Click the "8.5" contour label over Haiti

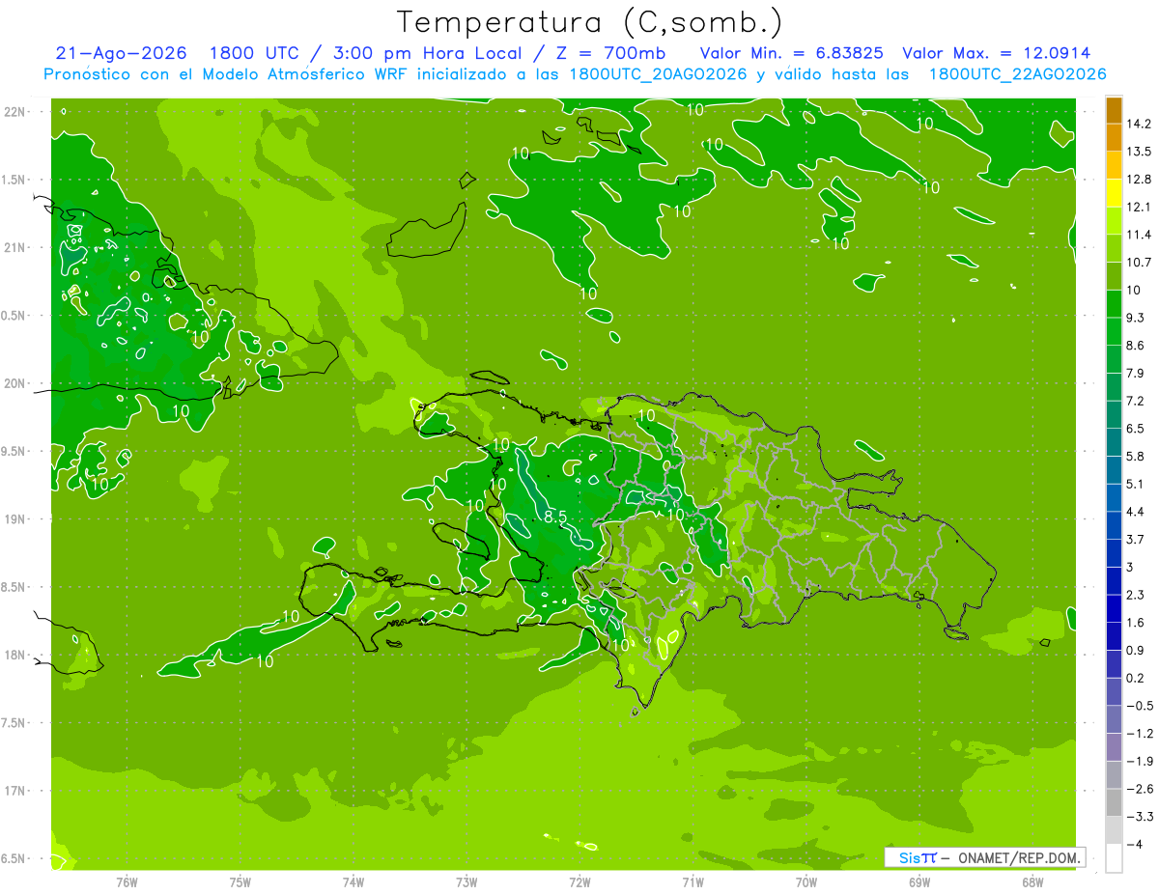[x=555, y=517]
